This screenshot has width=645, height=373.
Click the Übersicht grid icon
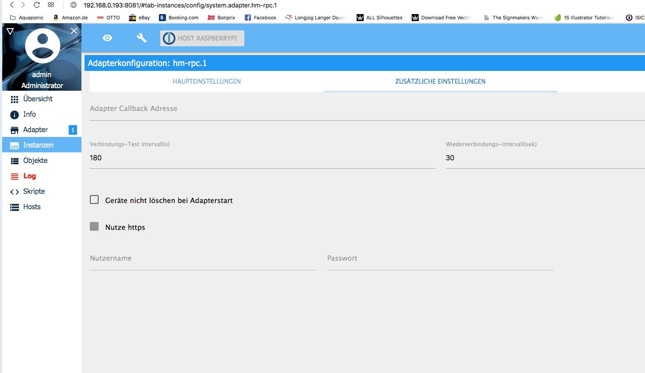[x=15, y=100]
